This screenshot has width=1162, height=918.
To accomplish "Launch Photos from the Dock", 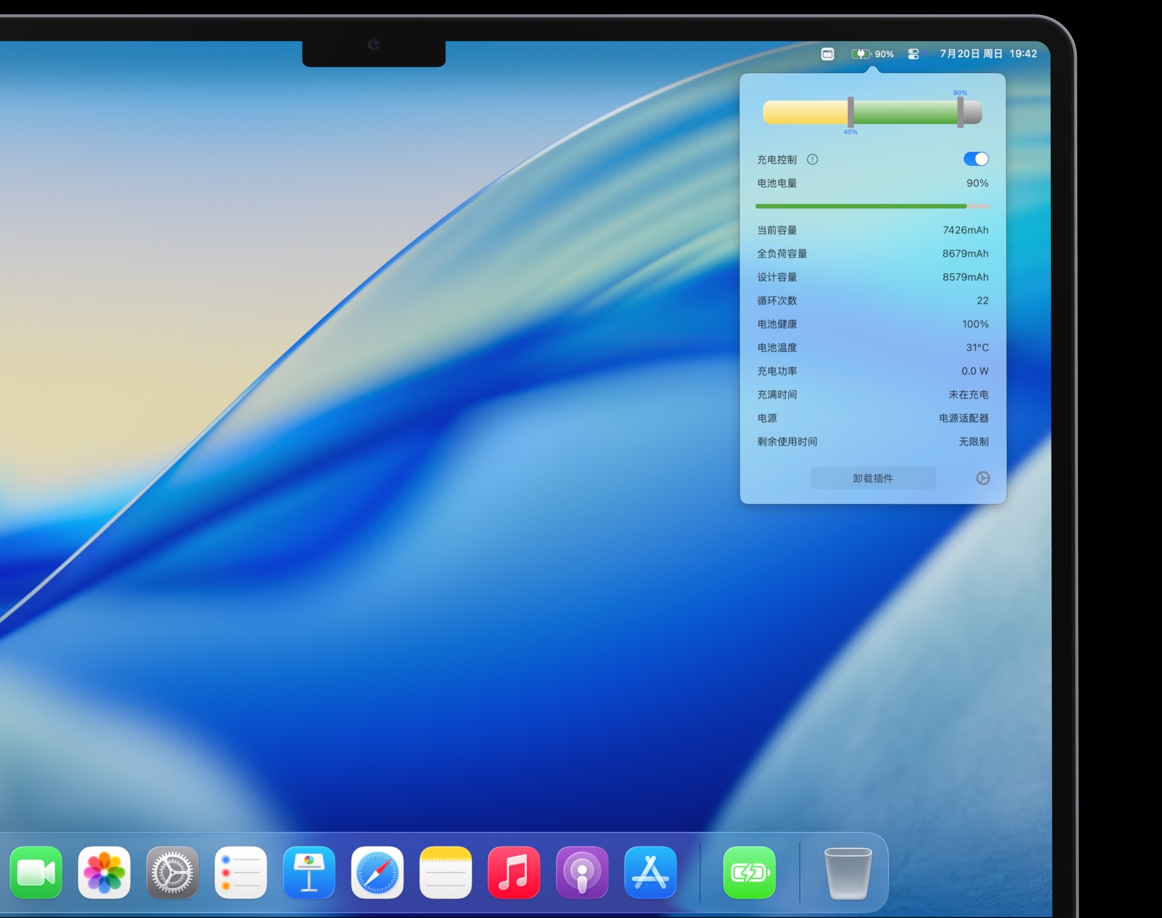I will 104,873.
